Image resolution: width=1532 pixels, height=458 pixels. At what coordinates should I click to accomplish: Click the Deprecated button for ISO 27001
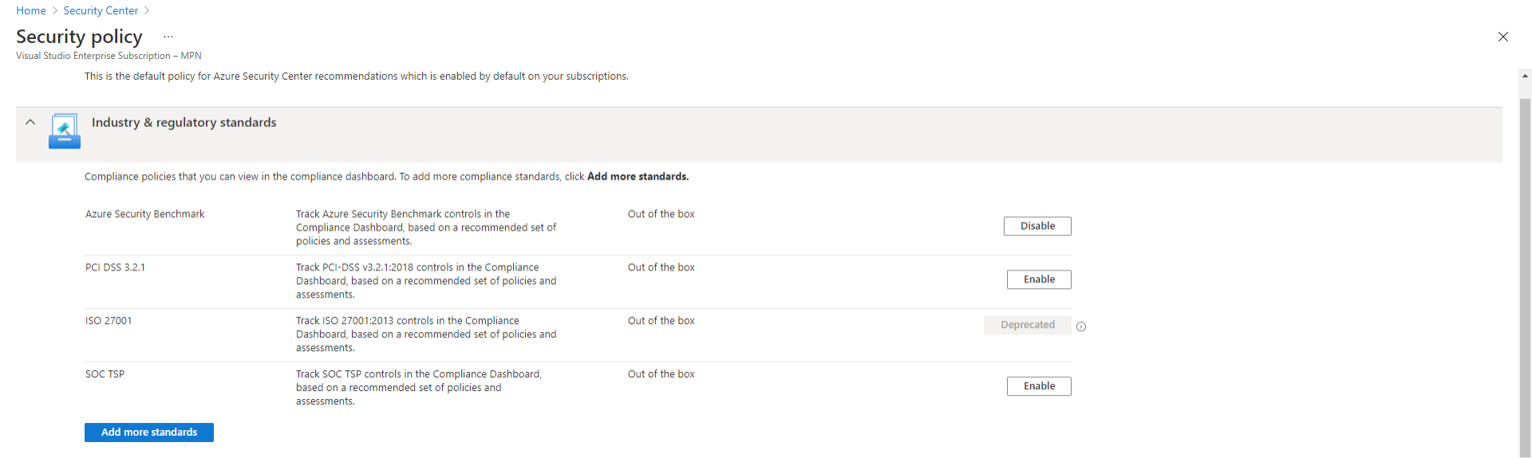[1027, 325]
